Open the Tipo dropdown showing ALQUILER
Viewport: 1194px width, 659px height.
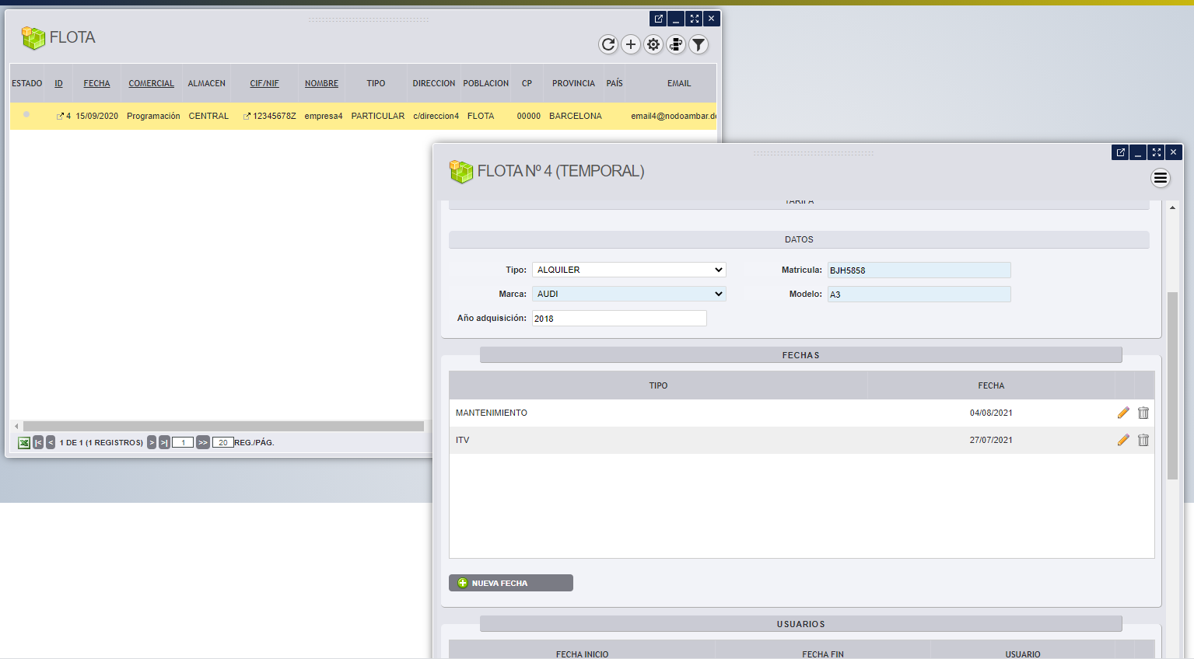pos(629,270)
